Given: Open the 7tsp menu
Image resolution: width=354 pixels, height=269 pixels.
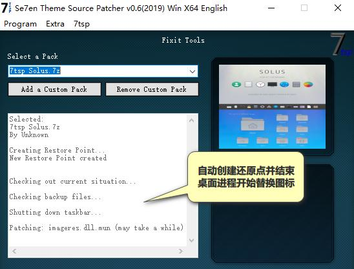Looking at the screenshot, I should point(81,24).
